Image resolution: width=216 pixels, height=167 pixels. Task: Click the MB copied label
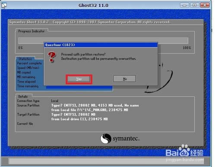24,72
